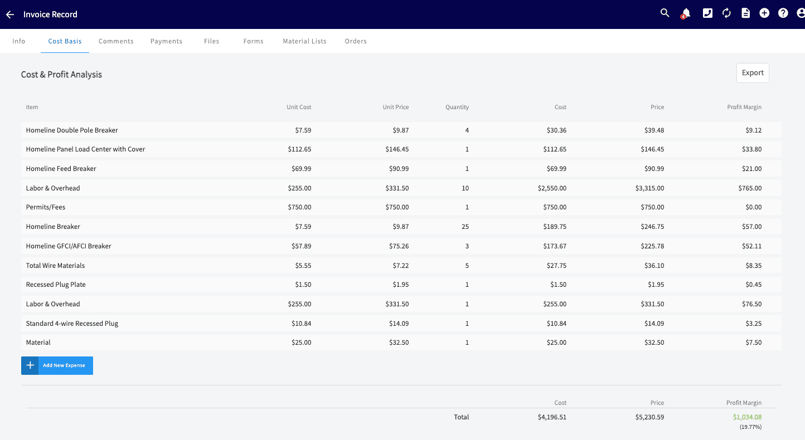Click the plus icon to create new record
805x440 pixels.
(x=764, y=13)
